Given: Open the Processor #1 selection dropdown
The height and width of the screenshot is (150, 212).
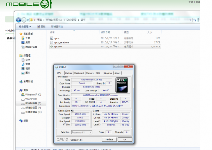Looking at the screenshot, I should [x=81, y=132].
